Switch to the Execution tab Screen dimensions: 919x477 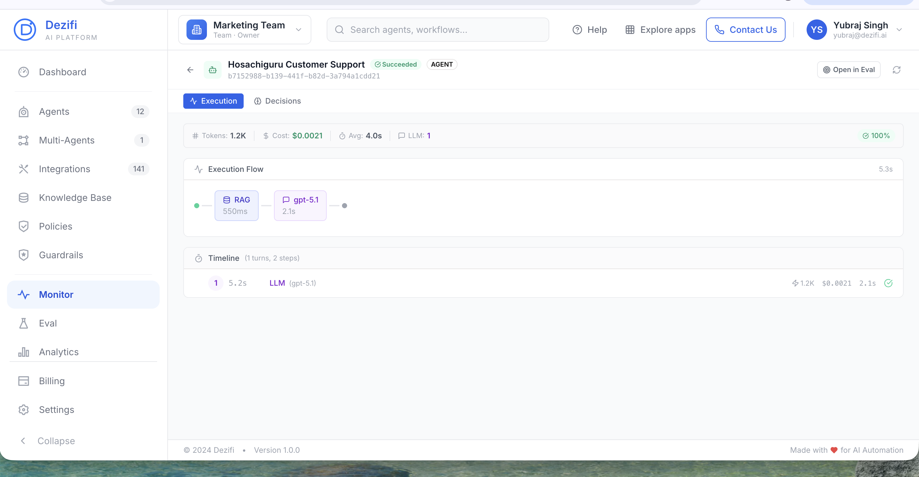[213, 101]
